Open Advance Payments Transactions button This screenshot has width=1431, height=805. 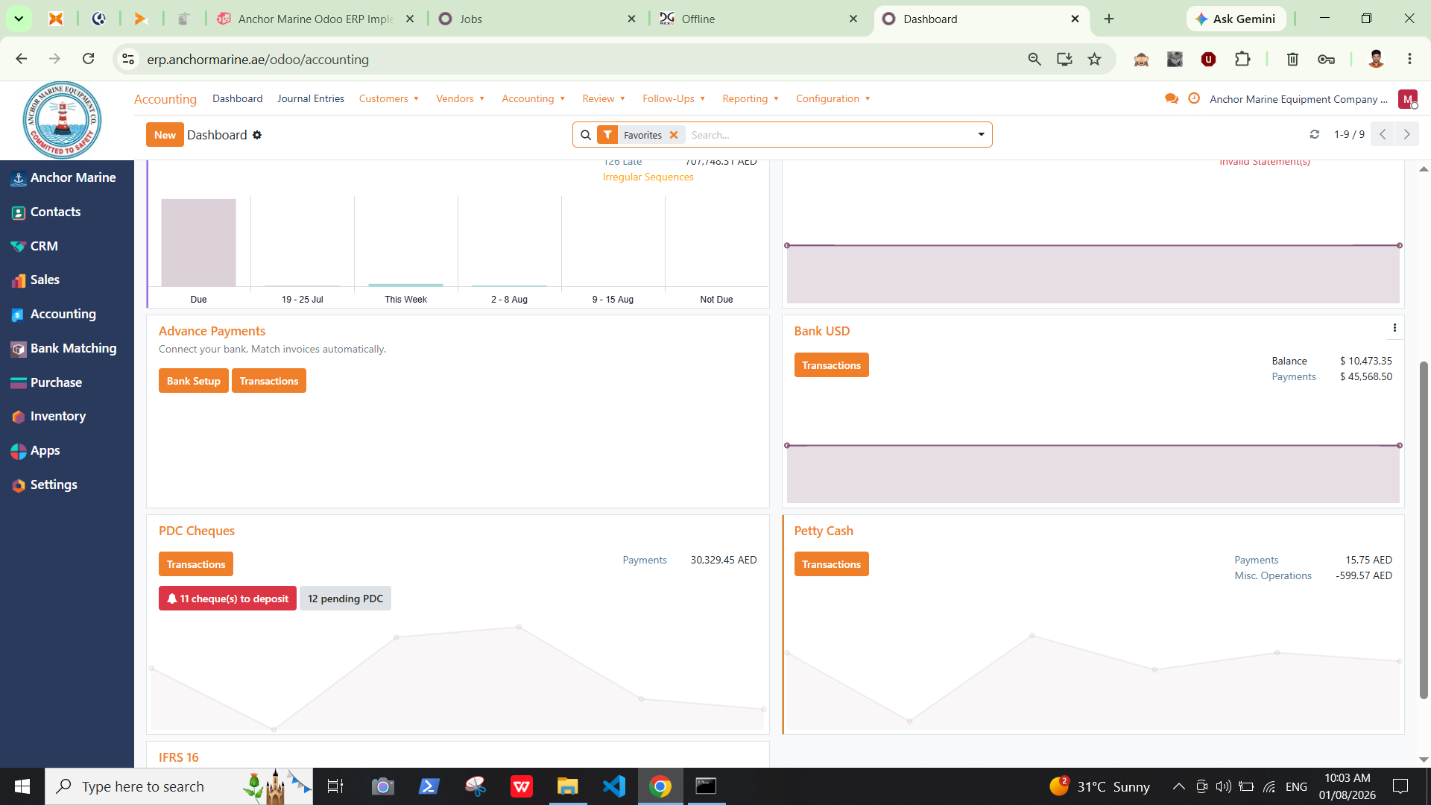click(269, 381)
